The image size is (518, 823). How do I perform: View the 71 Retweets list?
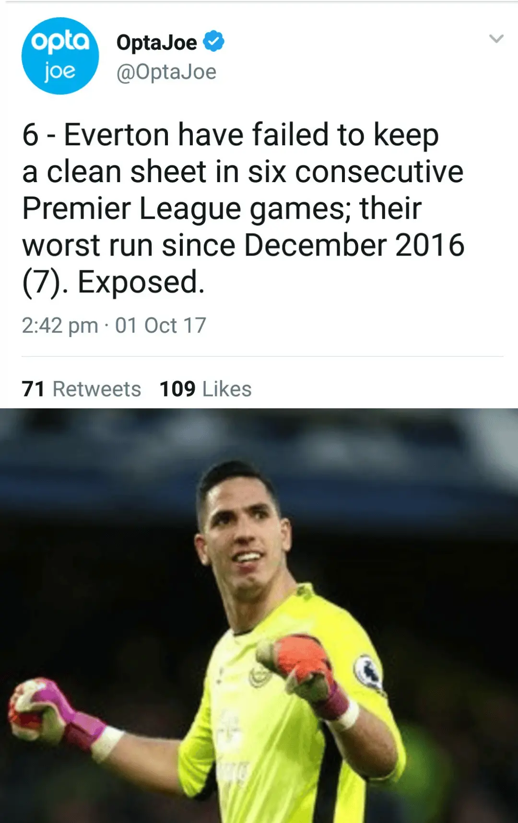pyautogui.click(x=82, y=389)
